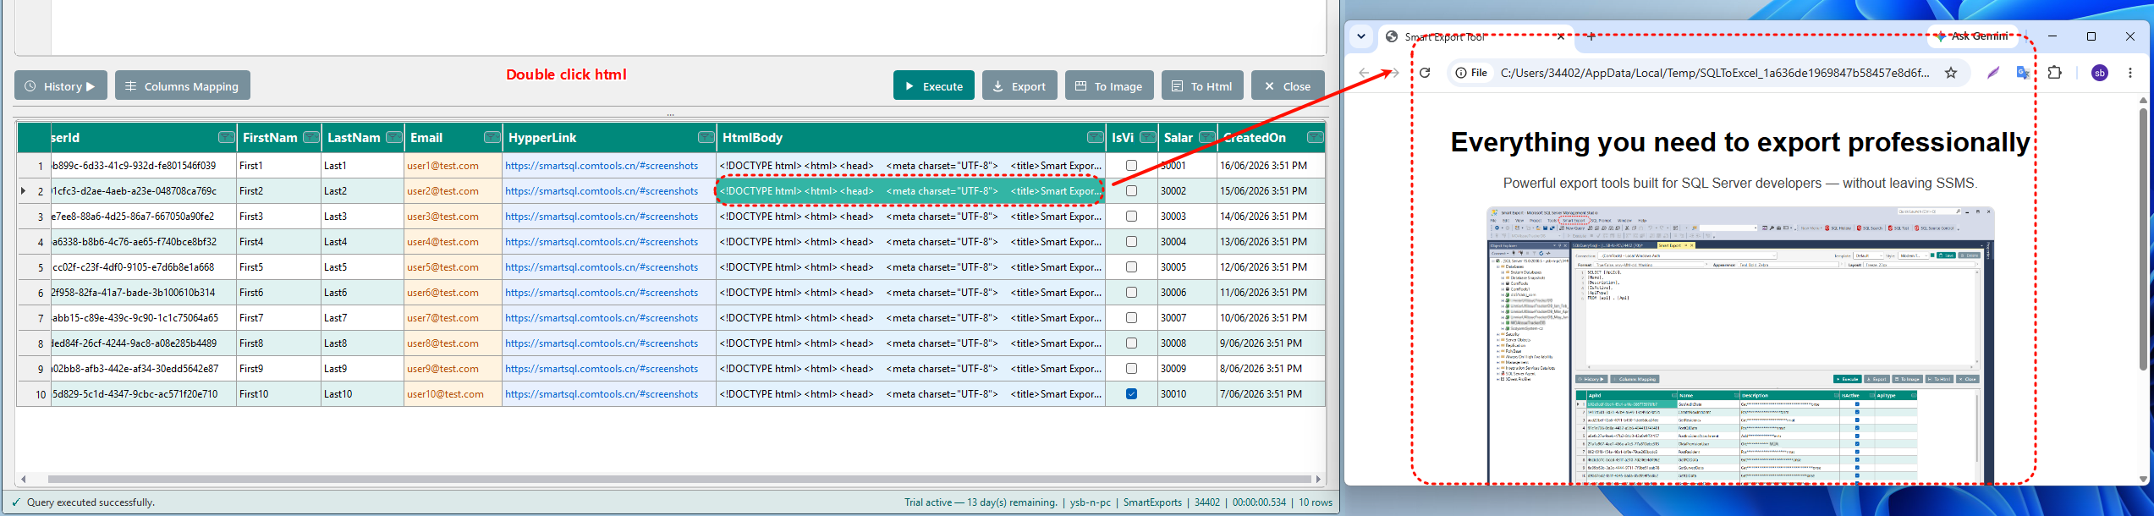Viewport: 2154px width, 516px height.
Task: Select HtmlBody cell in row 6
Action: coord(910,293)
